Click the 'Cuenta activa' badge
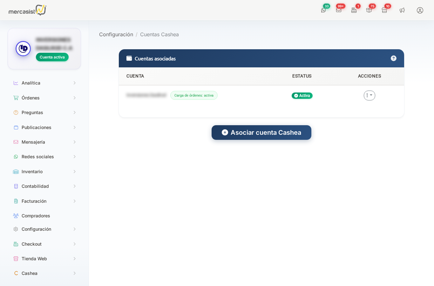Viewport: 434px width, 286px height. click(52, 57)
